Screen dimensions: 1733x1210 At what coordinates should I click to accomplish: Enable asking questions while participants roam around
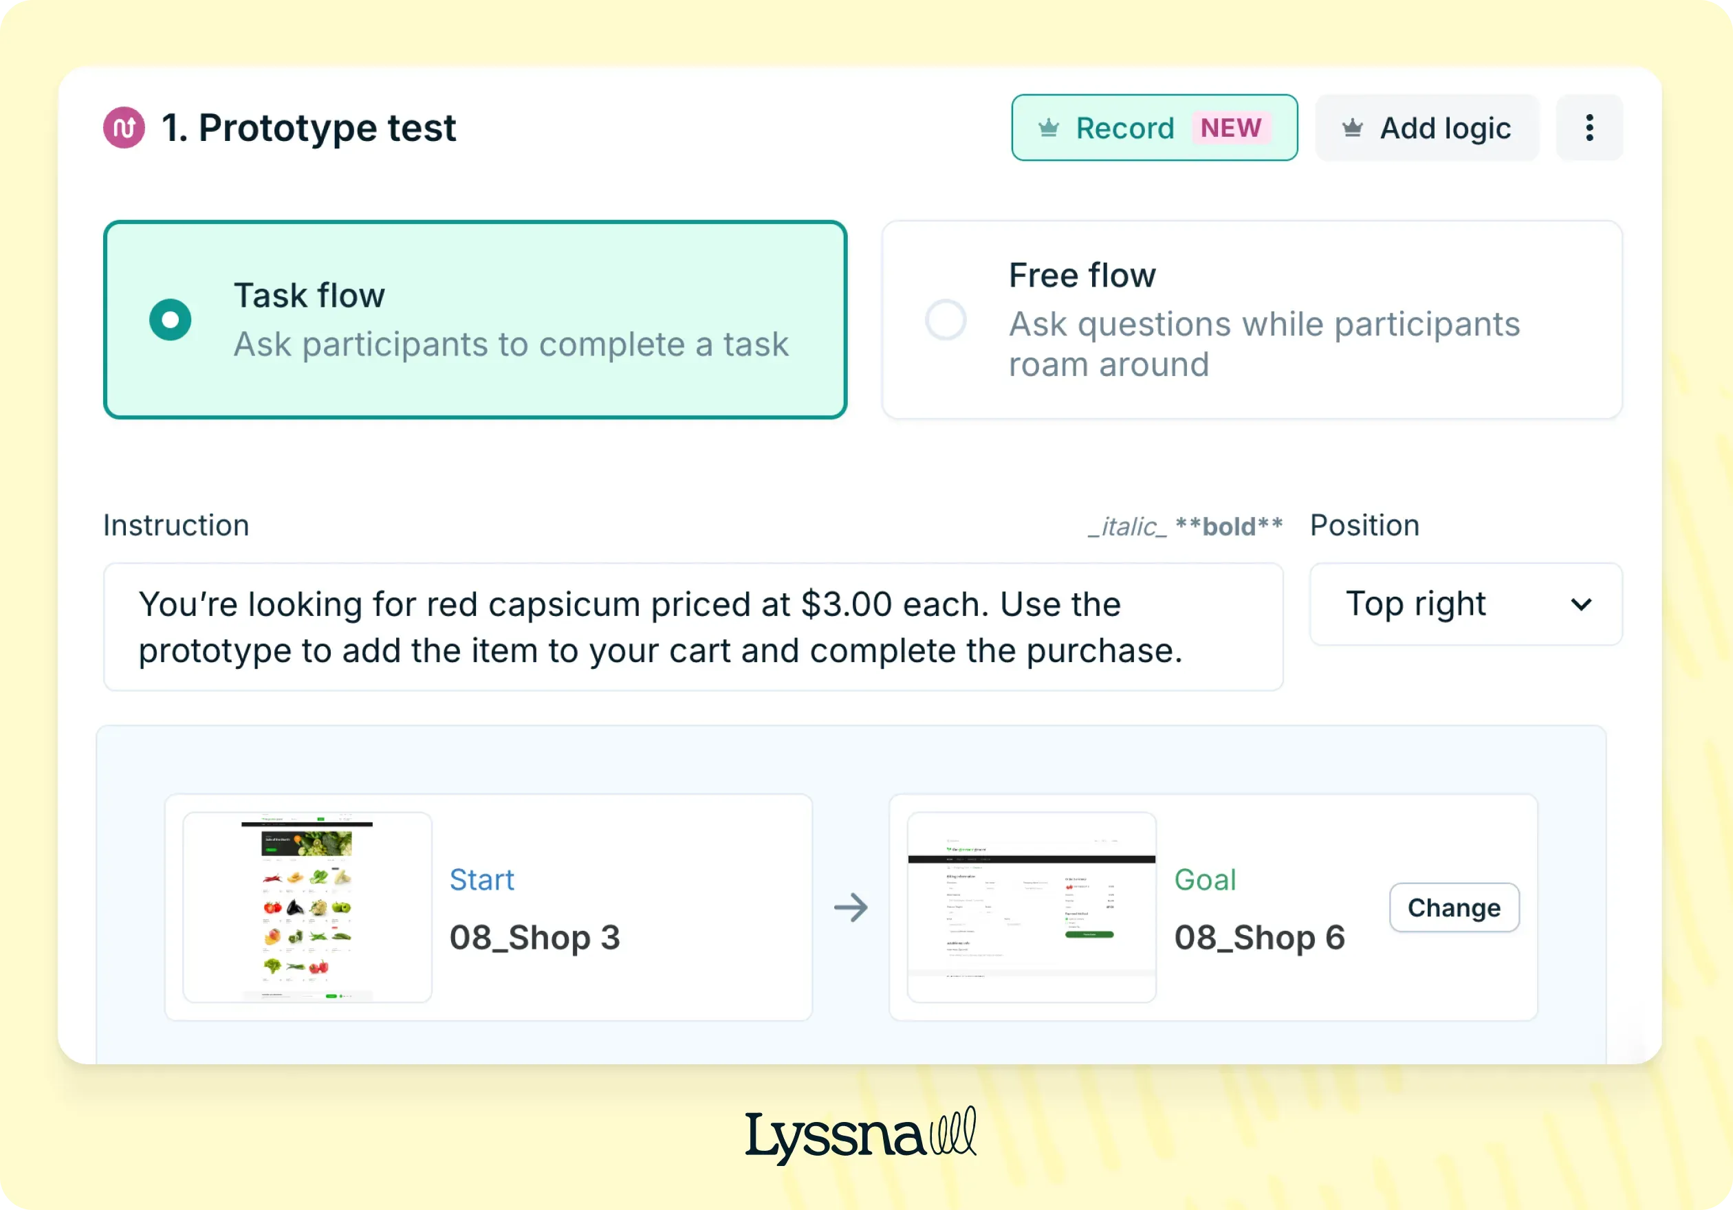pos(946,319)
